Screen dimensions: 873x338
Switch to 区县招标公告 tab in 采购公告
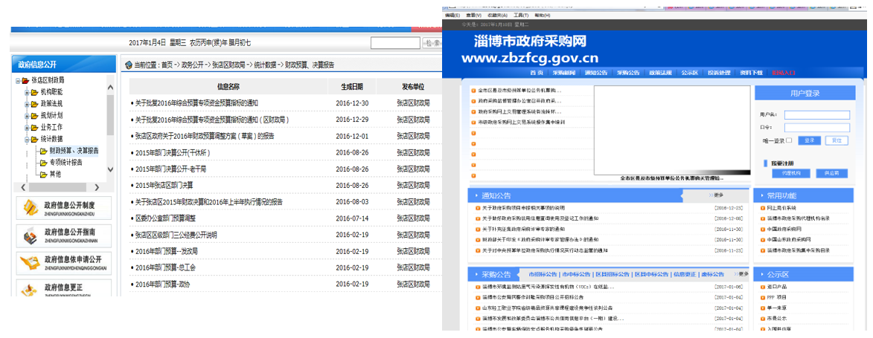[613, 274]
